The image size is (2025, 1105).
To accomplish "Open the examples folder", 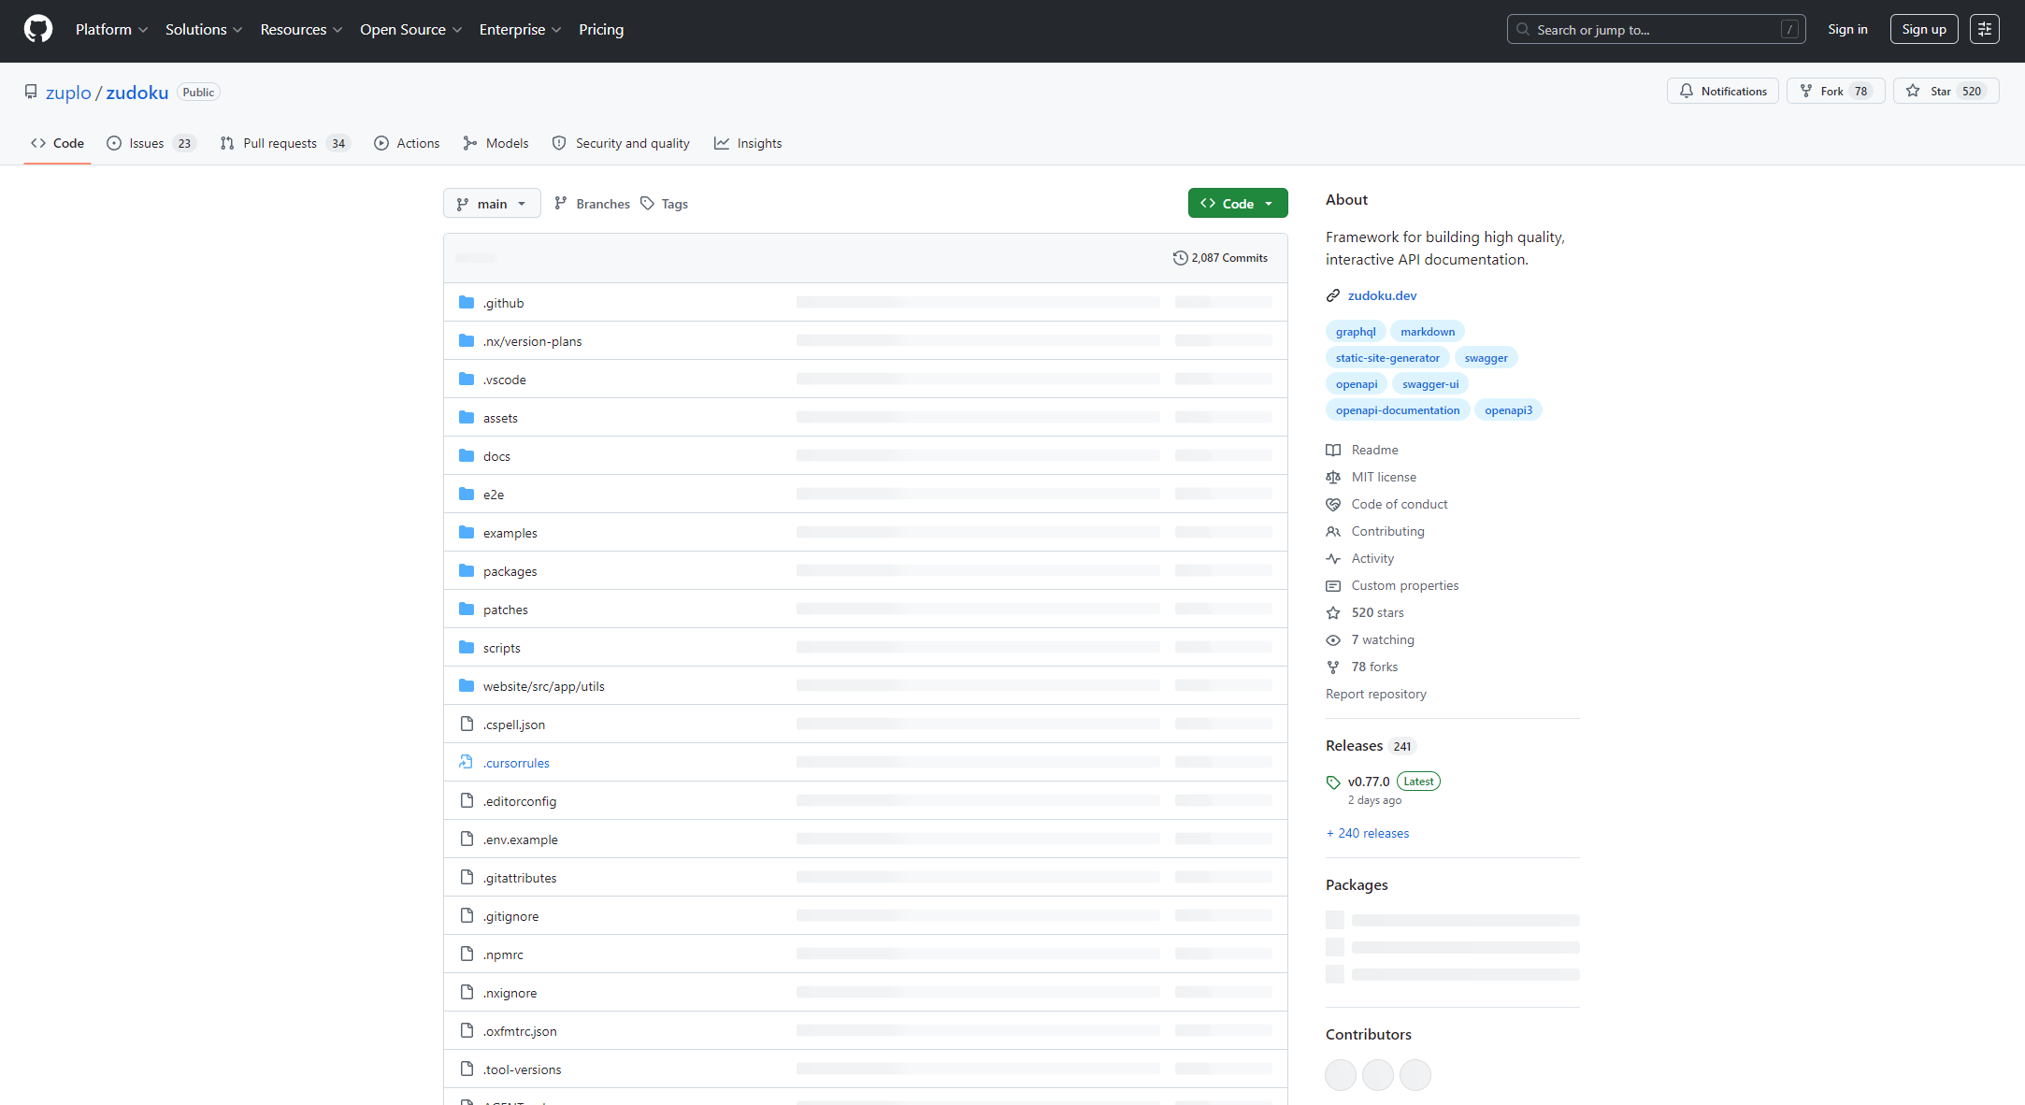I will click(510, 533).
